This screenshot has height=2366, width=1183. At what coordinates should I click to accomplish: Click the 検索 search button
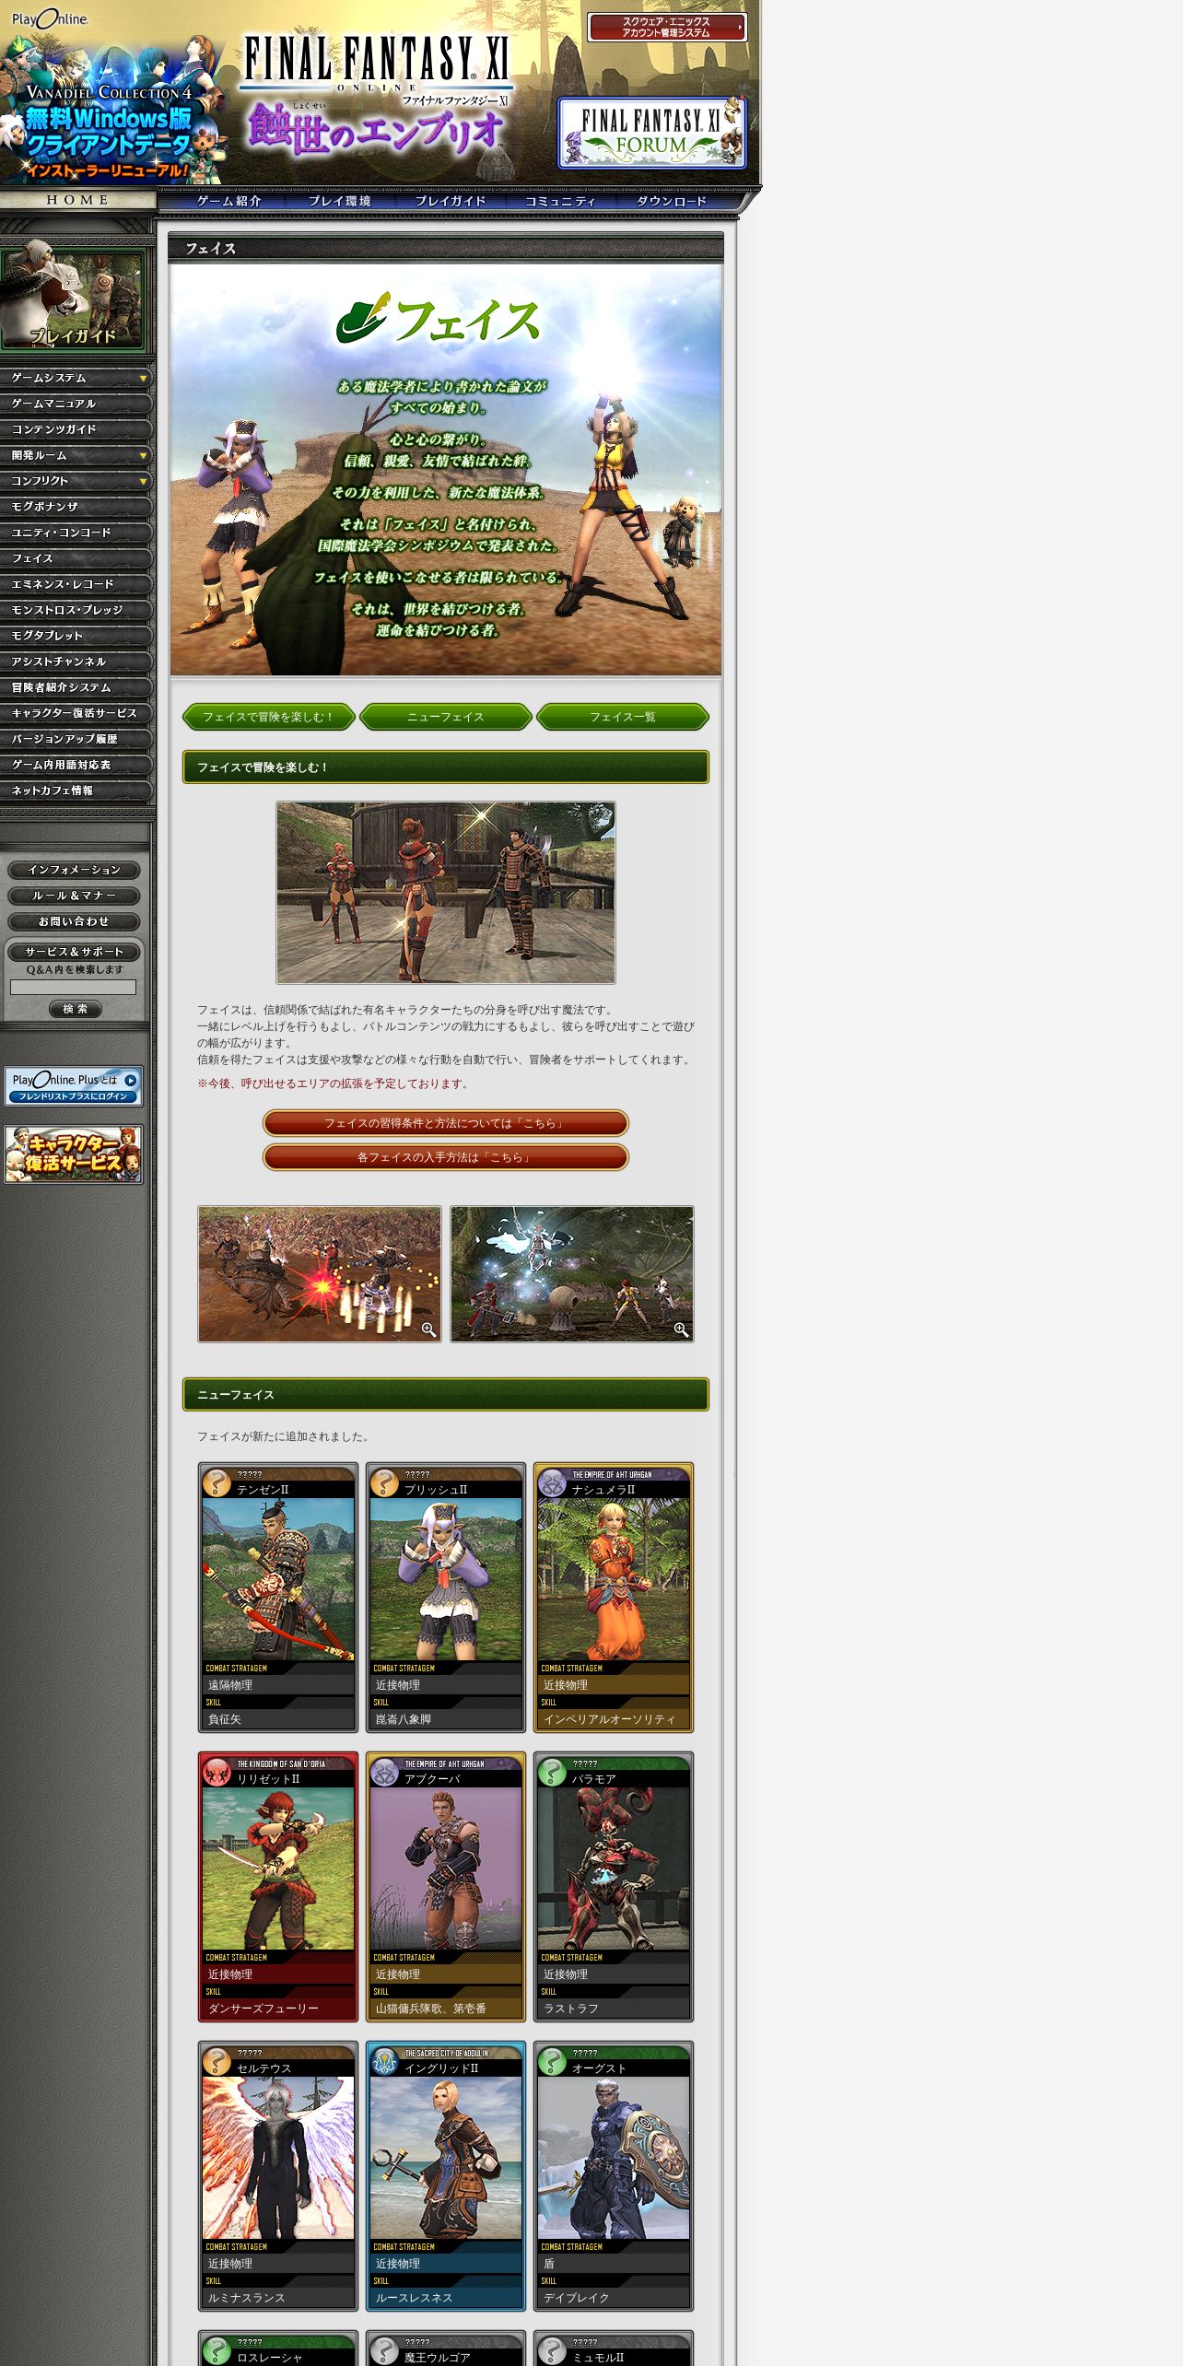[x=75, y=1009]
